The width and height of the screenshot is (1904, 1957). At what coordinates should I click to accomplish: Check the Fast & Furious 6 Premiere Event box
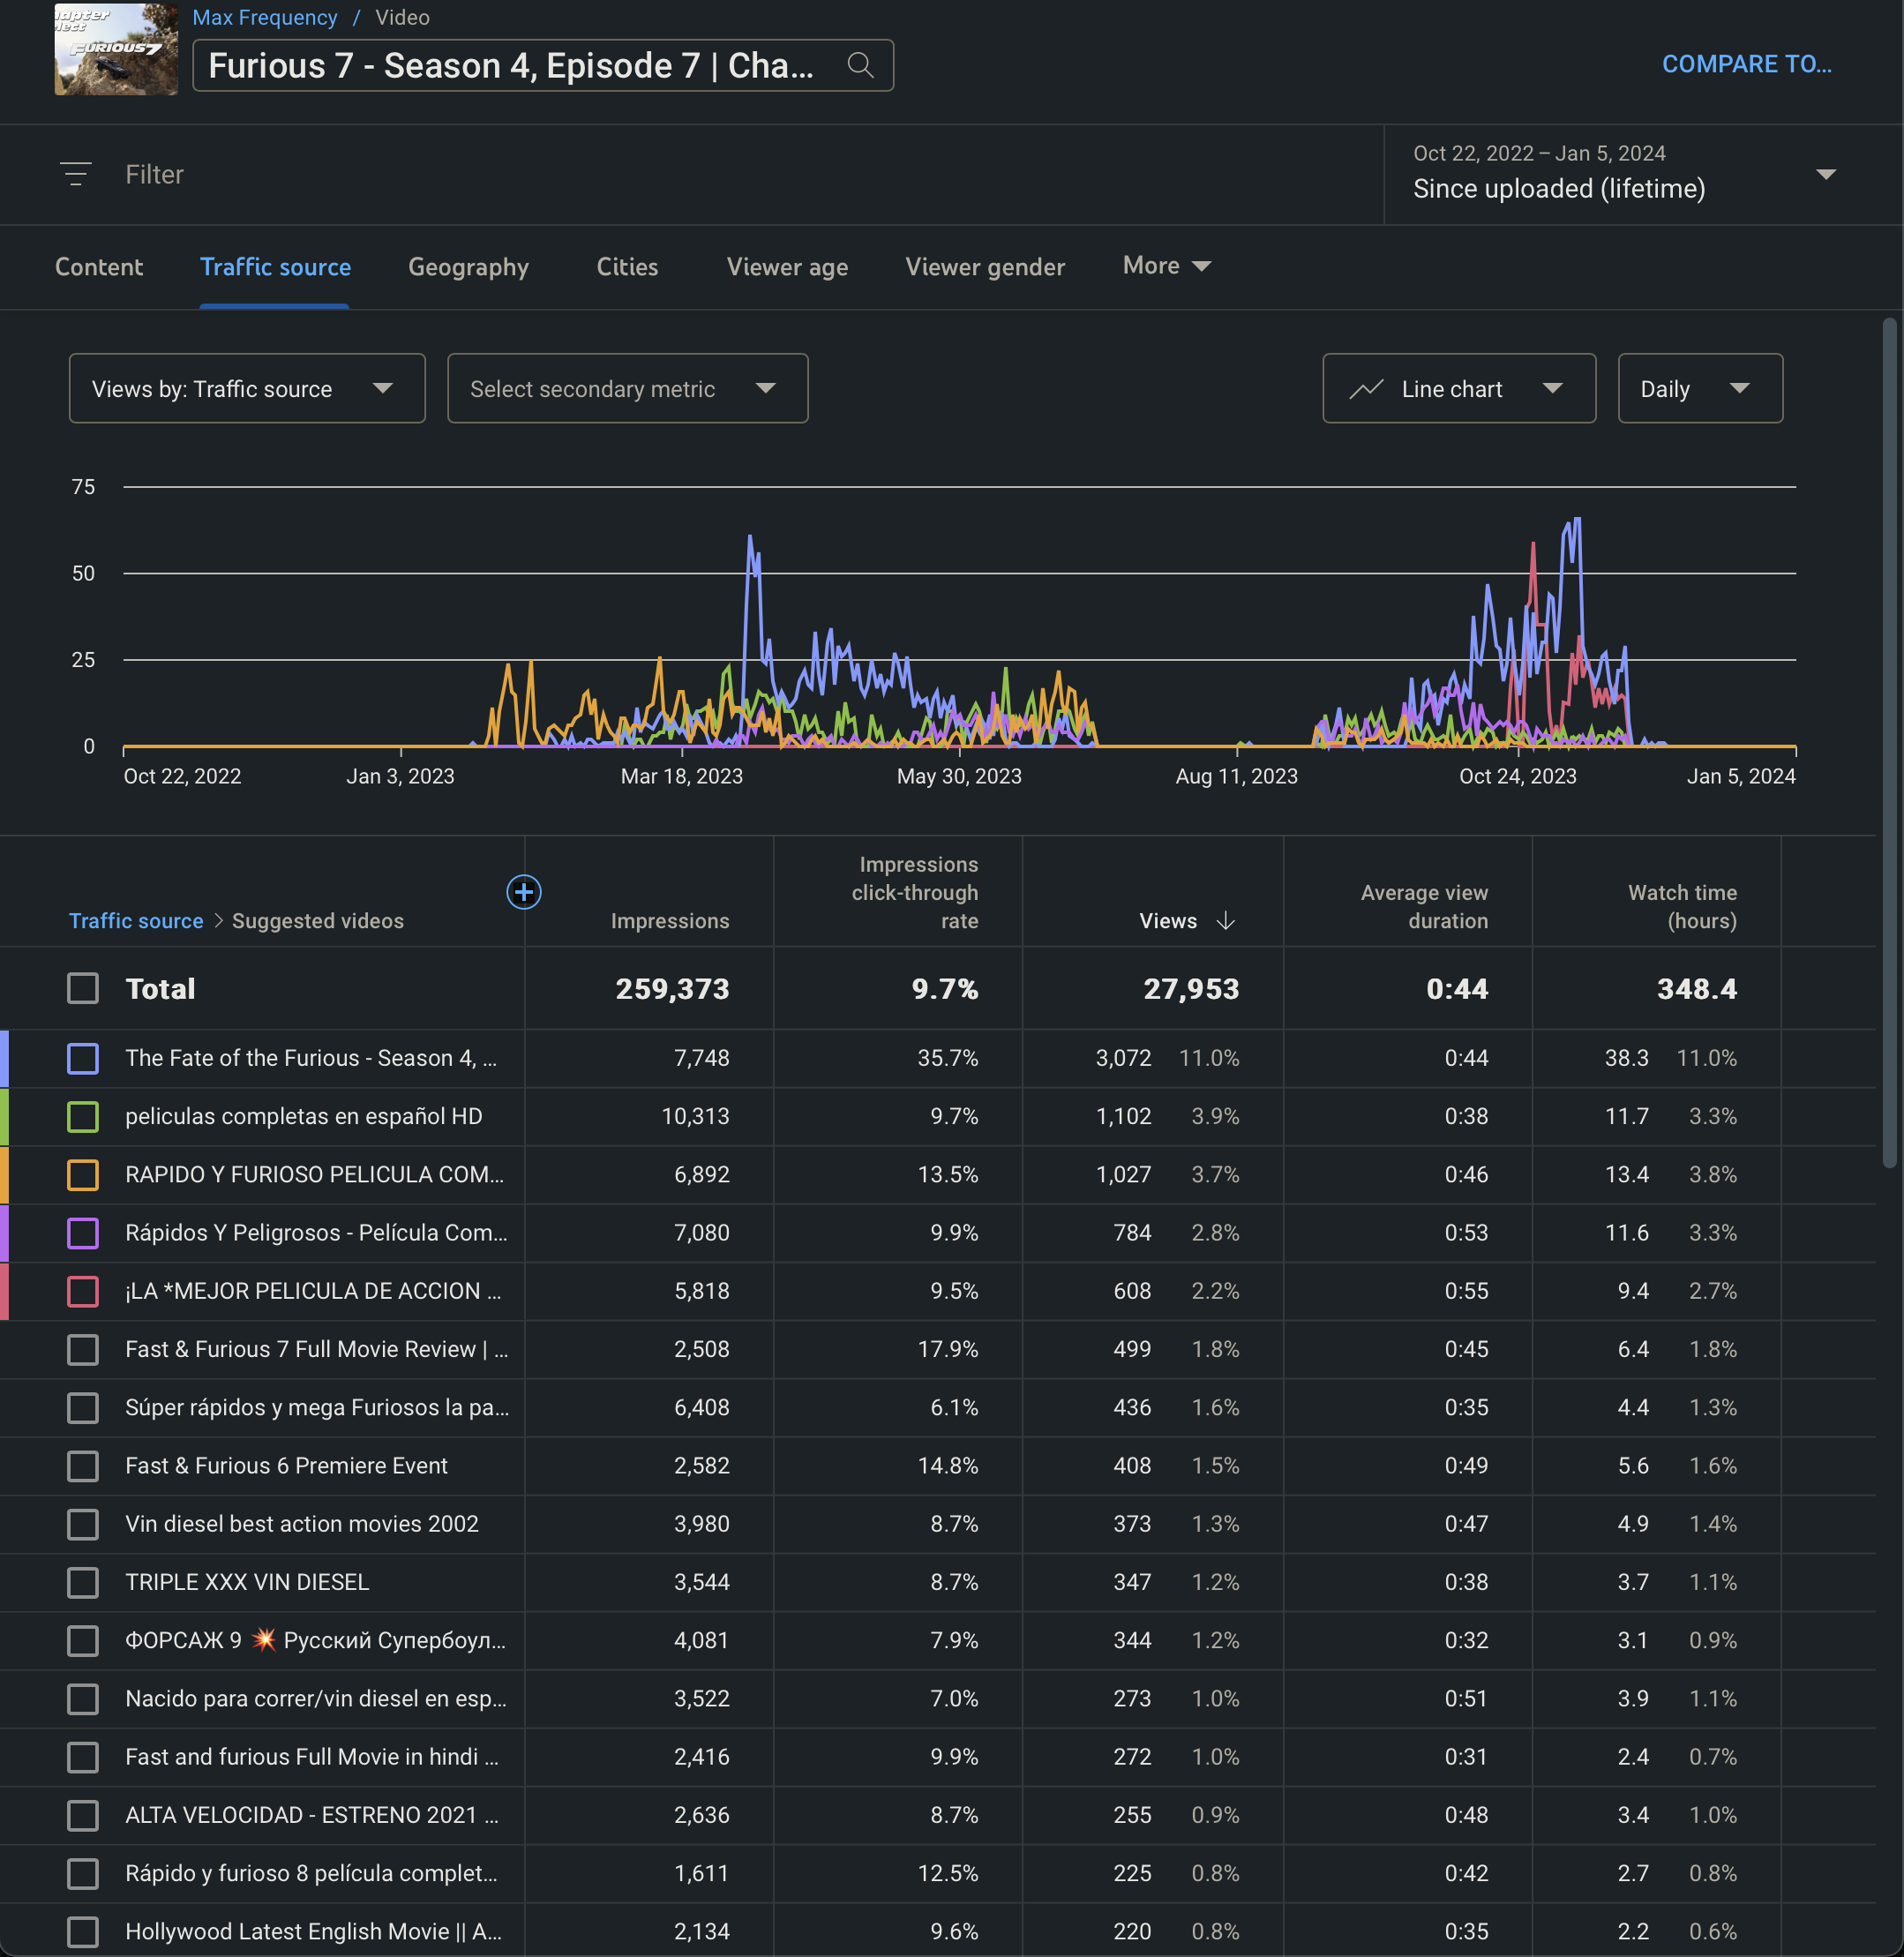pyautogui.click(x=83, y=1466)
